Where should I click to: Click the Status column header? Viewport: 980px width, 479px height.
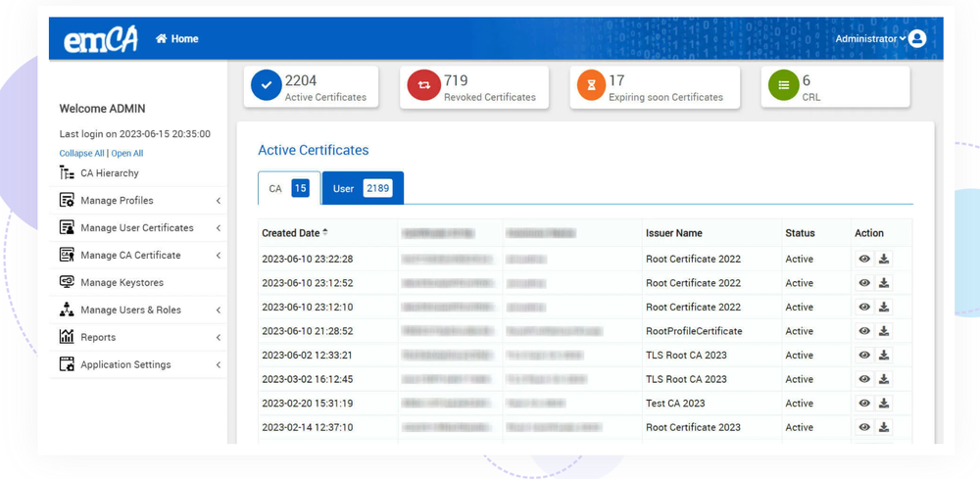tap(800, 233)
